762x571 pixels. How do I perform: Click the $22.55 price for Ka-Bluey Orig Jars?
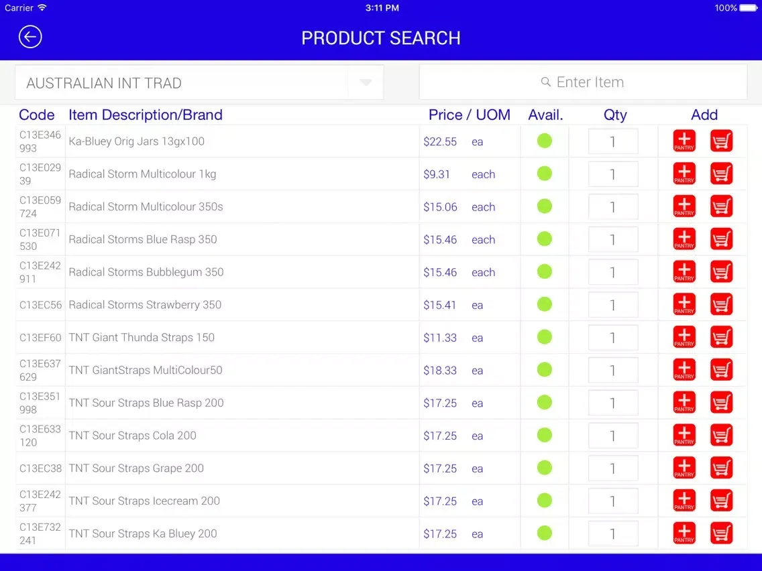tap(440, 142)
